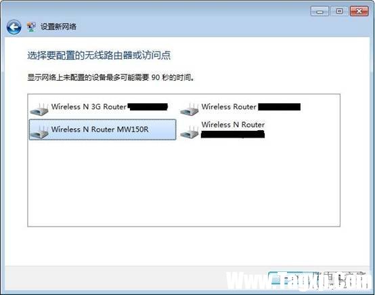Pick the lower-right Wireless N Router device icon
This screenshot has width=375, height=295.
click(x=190, y=132)
